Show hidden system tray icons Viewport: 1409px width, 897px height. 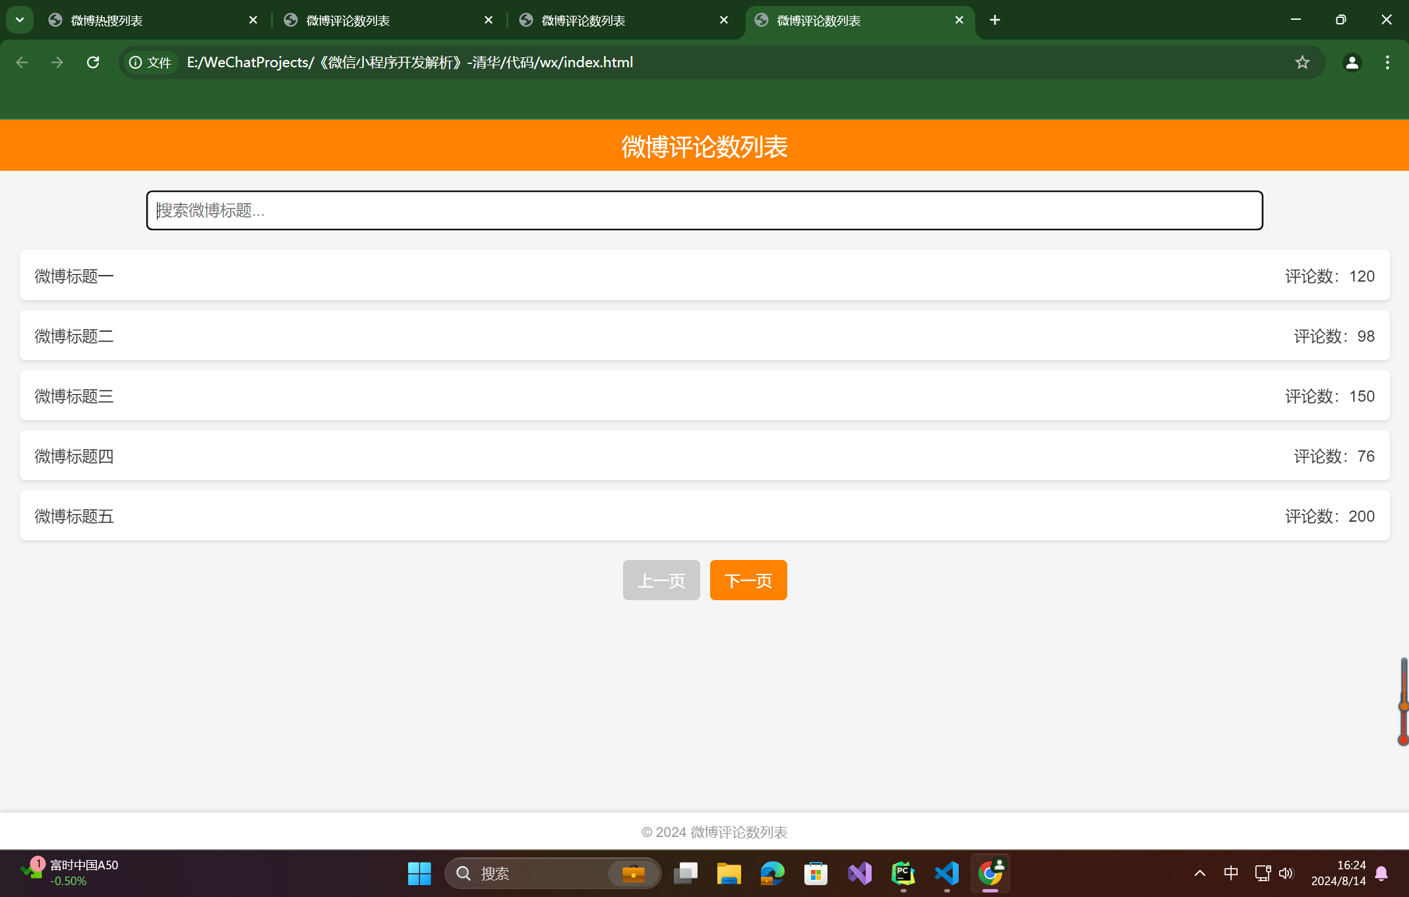coord(1199,873)
